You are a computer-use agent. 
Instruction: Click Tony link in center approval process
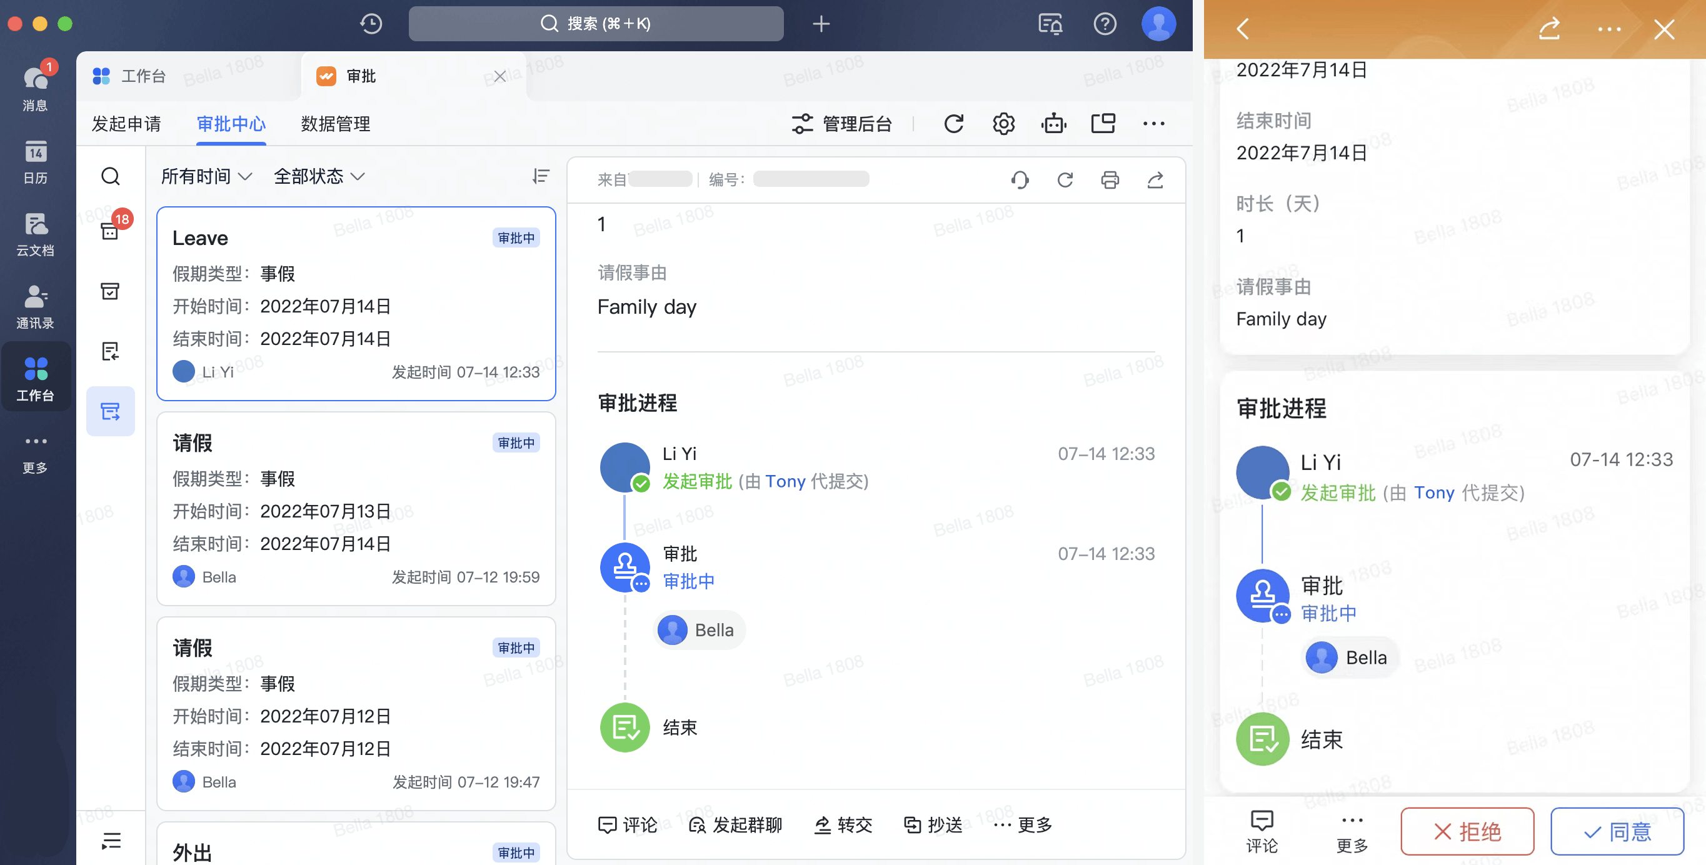785,481
